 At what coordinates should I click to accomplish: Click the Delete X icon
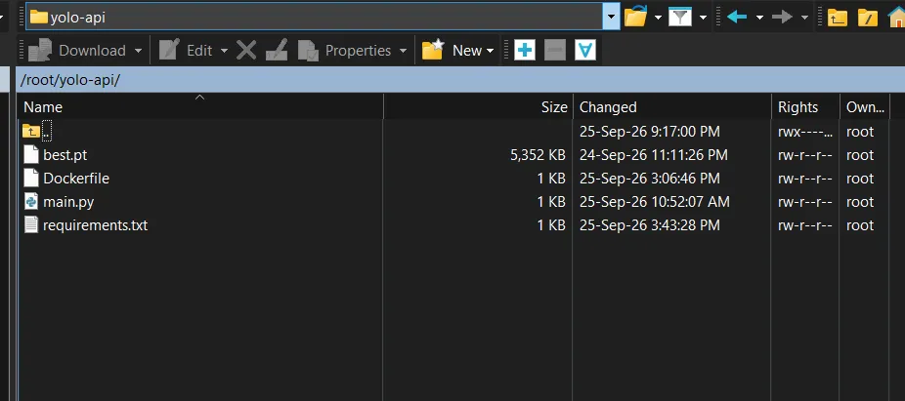tap(246, 51)
